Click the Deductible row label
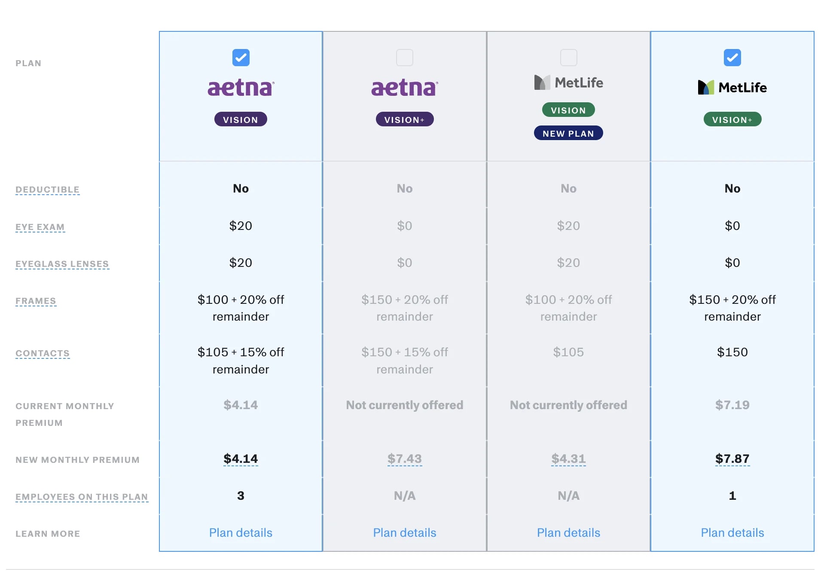 [47, 190]
